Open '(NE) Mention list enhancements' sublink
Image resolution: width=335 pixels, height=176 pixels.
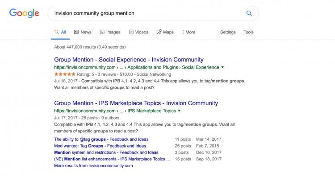click(x=112, y=159)
